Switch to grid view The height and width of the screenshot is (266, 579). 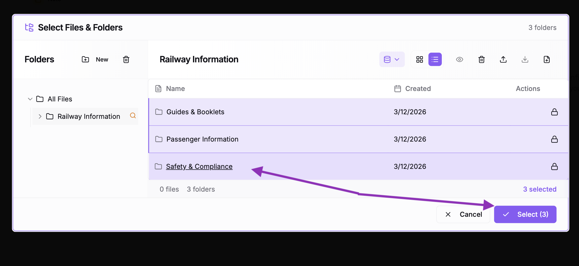pyautogui.click(x=420, y=59)
